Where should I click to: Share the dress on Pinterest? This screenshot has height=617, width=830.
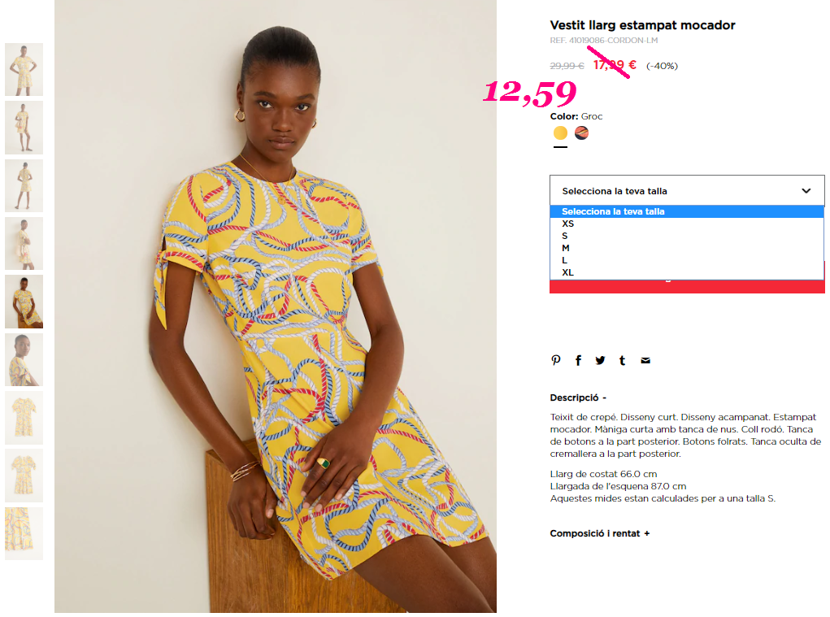[556, 360]
